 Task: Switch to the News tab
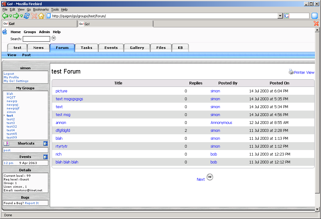(39, 48)
